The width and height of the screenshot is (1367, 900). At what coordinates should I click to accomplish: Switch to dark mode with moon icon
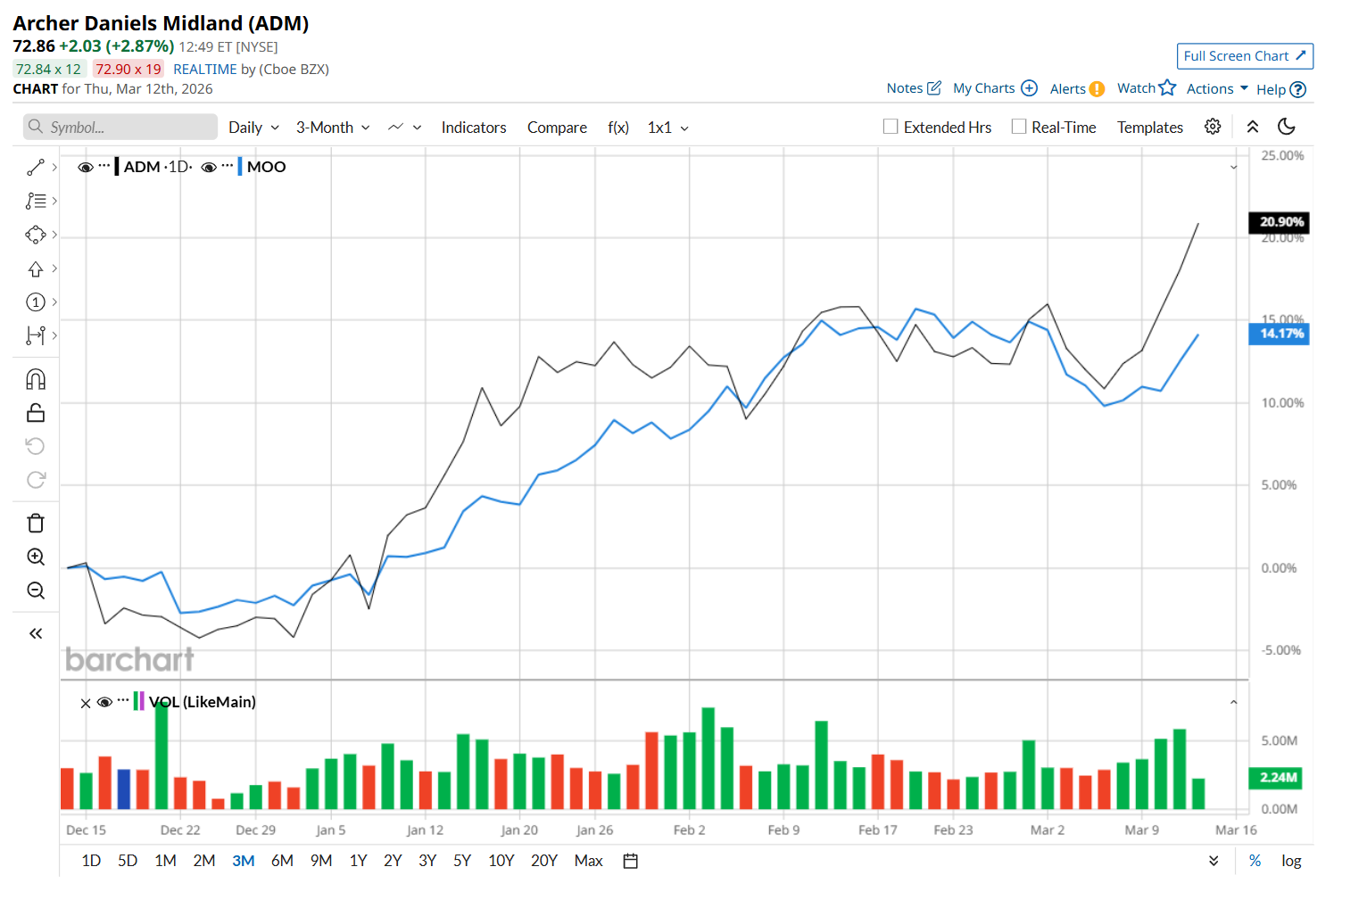pyautogui.click(x=1287, y=127)
